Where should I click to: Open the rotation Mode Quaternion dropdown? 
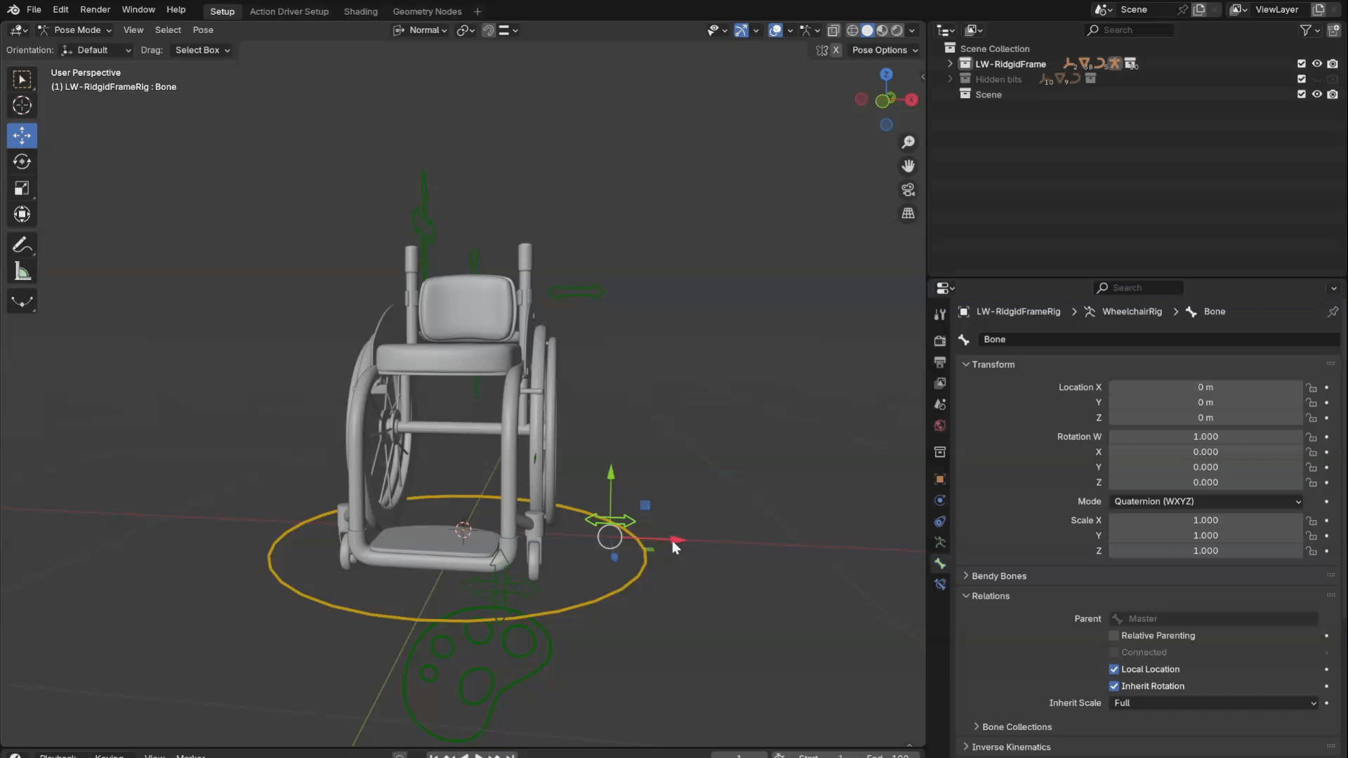pos(1206,502)
